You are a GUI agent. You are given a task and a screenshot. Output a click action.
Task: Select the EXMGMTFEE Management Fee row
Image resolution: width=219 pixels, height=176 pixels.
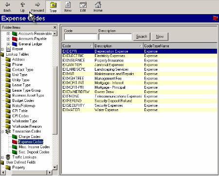point(140,78)
